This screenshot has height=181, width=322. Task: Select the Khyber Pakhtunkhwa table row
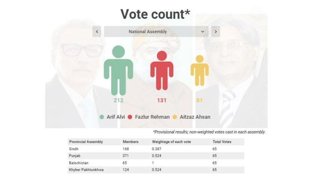pos(156,170)
